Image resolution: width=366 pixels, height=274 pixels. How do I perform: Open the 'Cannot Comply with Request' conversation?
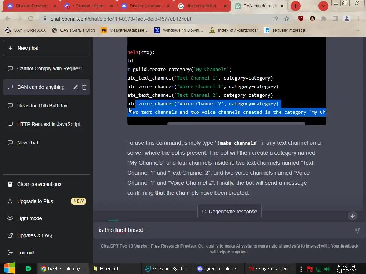(x=46, y=68)
